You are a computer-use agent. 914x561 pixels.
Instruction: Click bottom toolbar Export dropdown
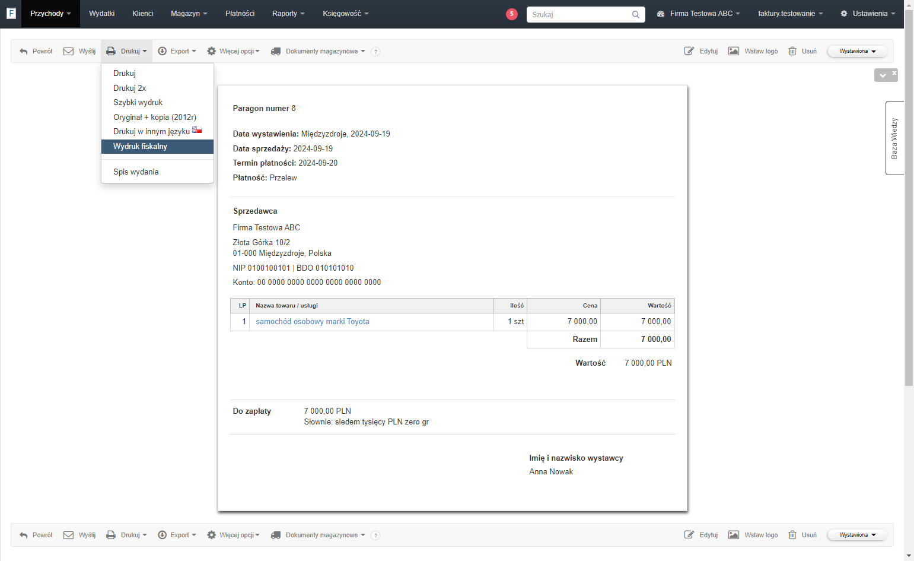177,535
